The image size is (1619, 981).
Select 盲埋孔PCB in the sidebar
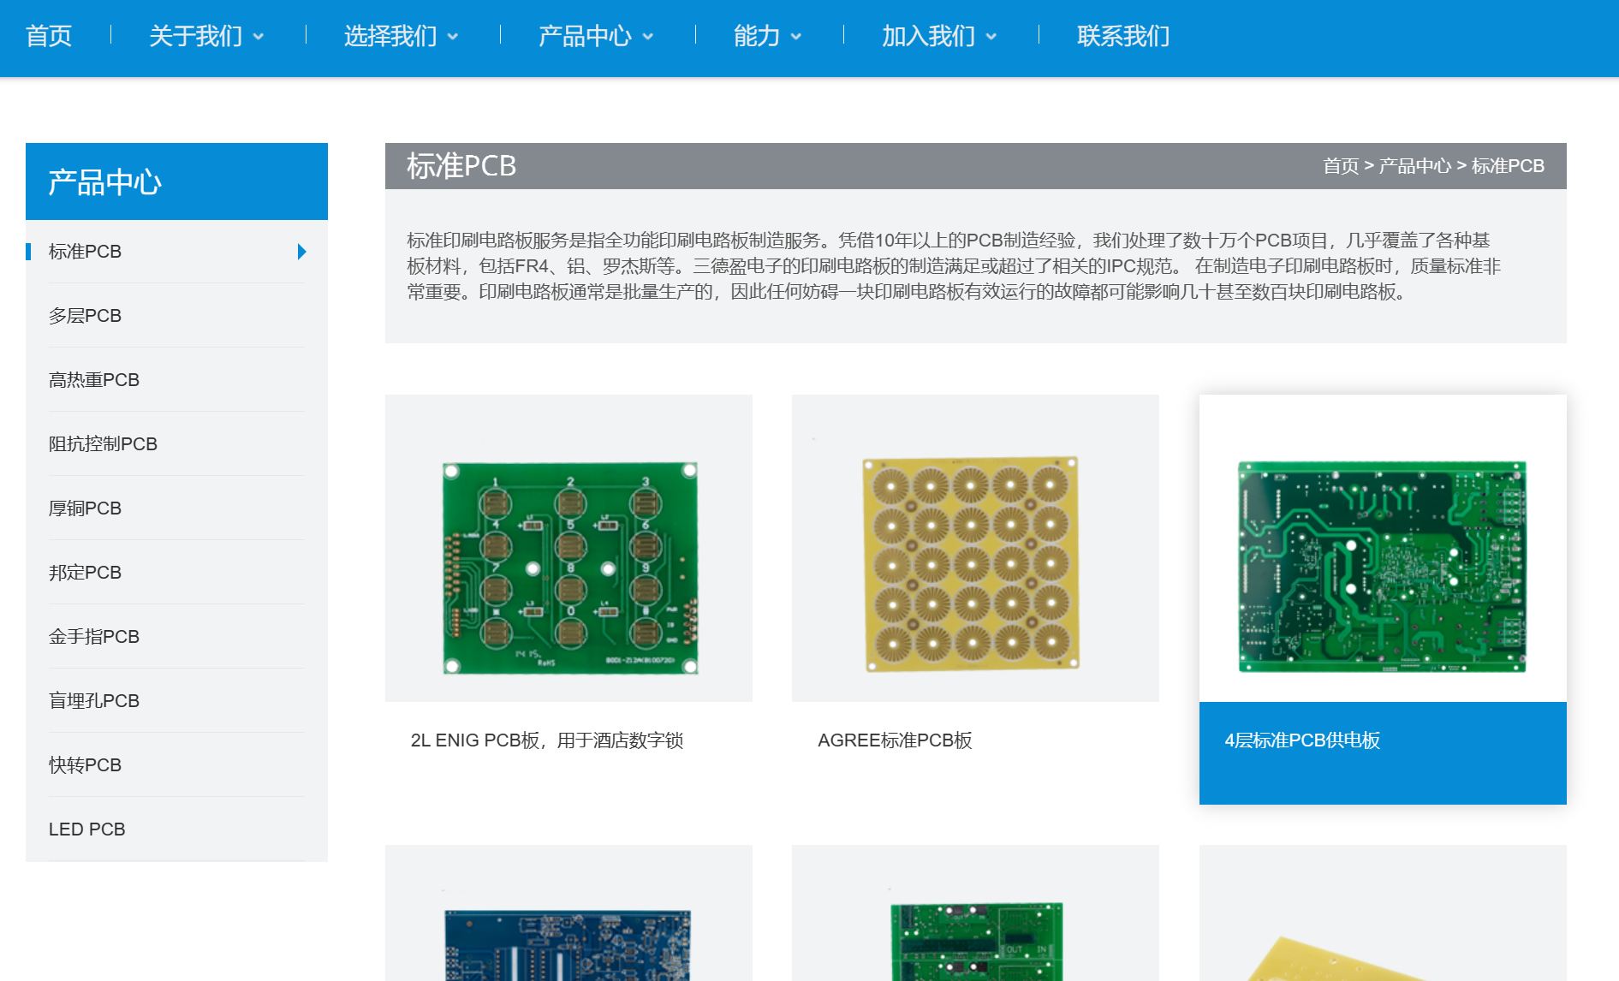(176, 701)
